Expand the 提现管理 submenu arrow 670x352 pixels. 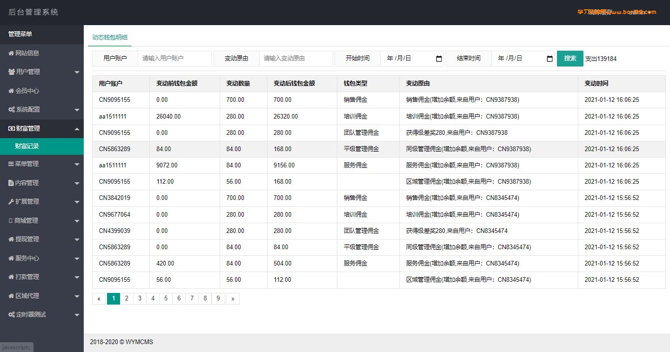click(x=77, y=239)
